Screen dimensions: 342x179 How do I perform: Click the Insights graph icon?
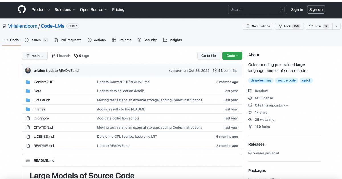pos(165,40)
